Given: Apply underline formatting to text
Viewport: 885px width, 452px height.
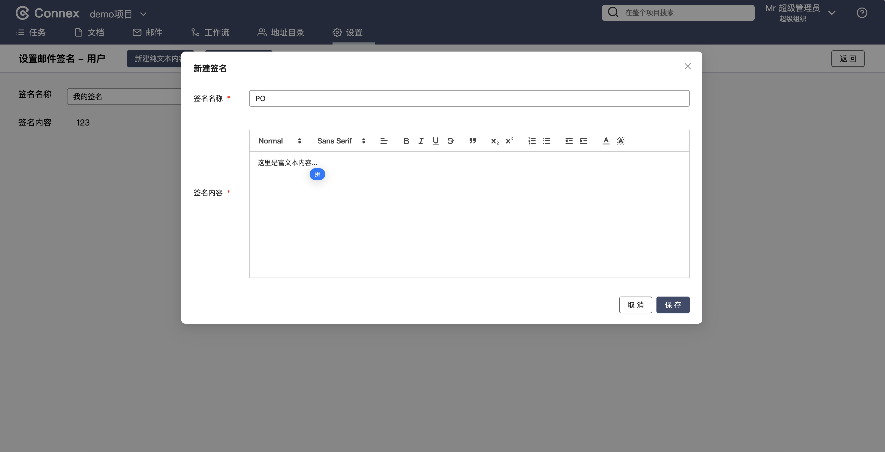Looking at the screenshot, I should click(x=435, y=141).
